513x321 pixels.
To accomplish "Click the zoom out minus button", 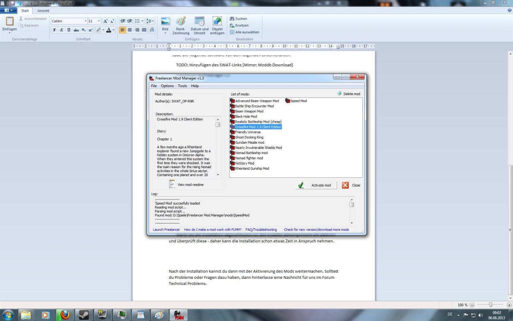I will tap(472, 305).
